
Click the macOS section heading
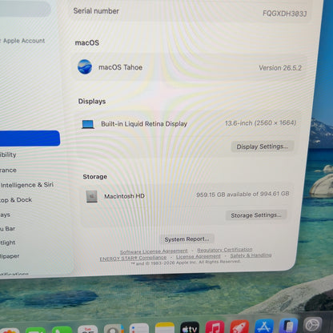click(x=87, y=42)
